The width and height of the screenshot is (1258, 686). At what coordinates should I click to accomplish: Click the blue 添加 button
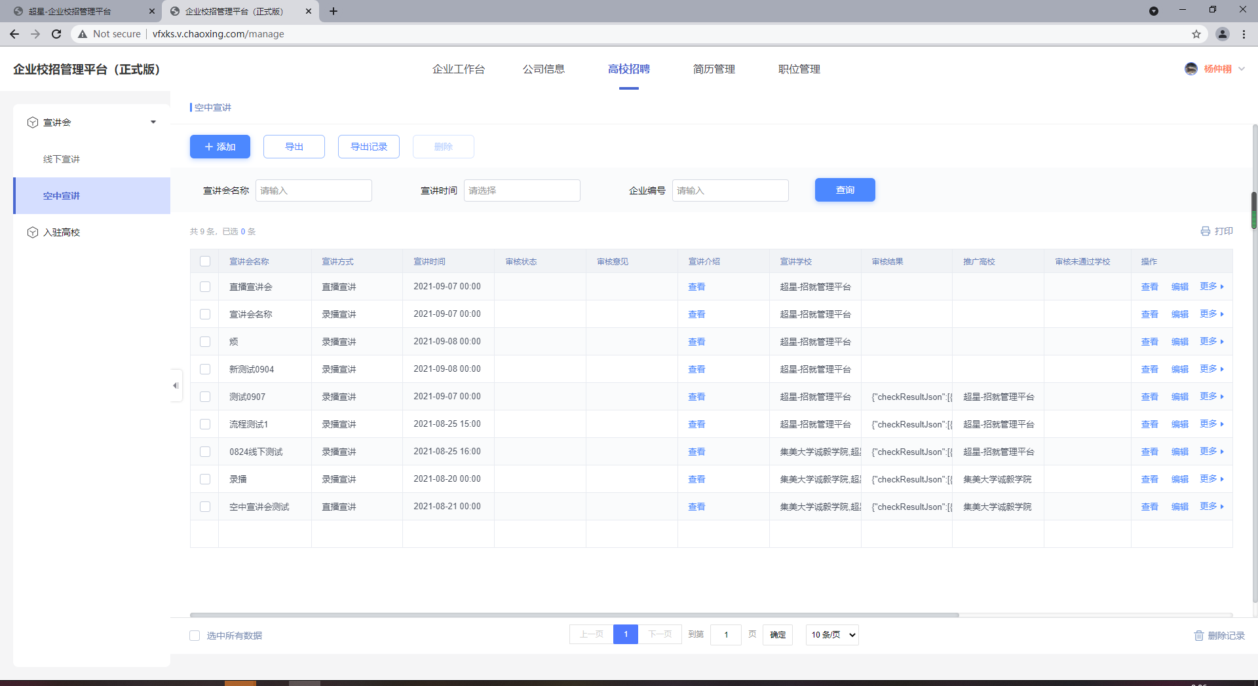pyautogui.click(x=220, y=147)
